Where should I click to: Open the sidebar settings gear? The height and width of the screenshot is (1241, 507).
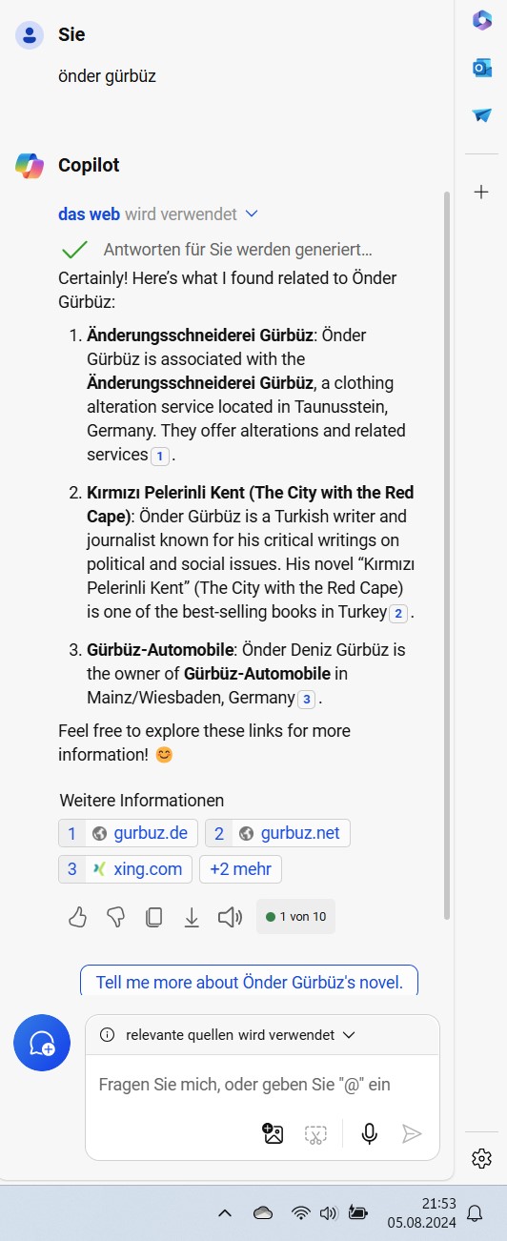pyautogui.click(x=481, y=1158)
